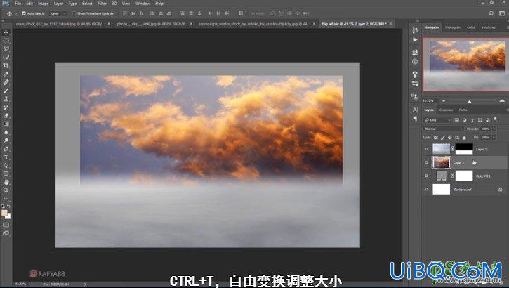Click the Layer 1 black mask thumbnail
Image resolution: width=509 pixels, height=288 pixels.
pos(464,149)
